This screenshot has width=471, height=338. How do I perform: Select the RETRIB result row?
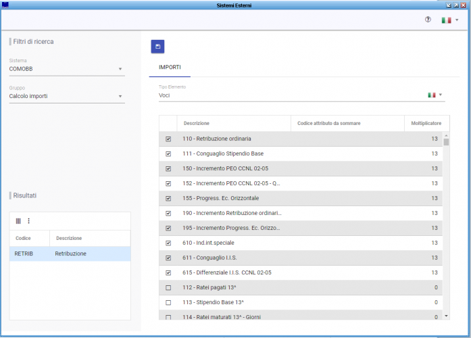[70, 254]
